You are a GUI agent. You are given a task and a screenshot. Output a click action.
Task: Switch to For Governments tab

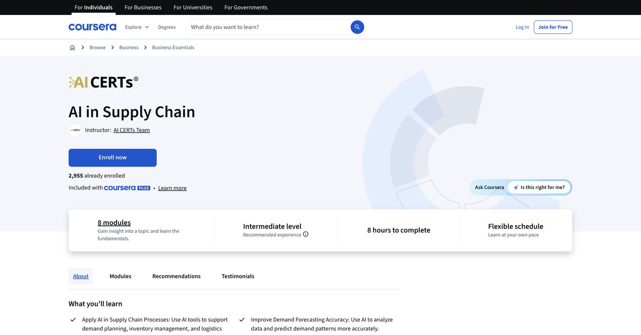click(246, 7)
